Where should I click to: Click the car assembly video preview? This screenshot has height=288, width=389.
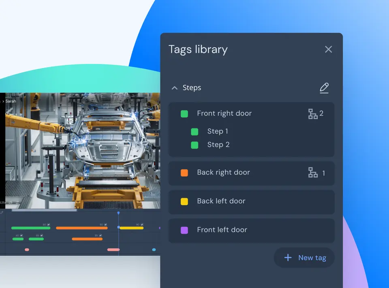coord(83,151)
